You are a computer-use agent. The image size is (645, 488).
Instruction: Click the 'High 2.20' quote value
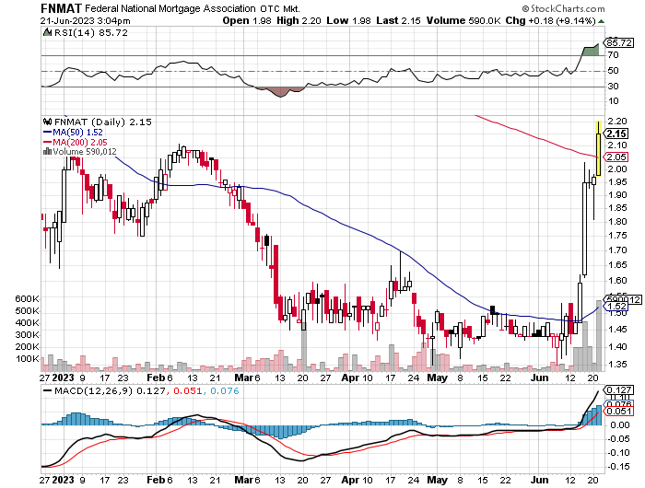point(299,21)
